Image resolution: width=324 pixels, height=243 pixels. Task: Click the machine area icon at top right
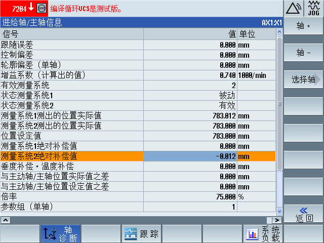[293, 8]
